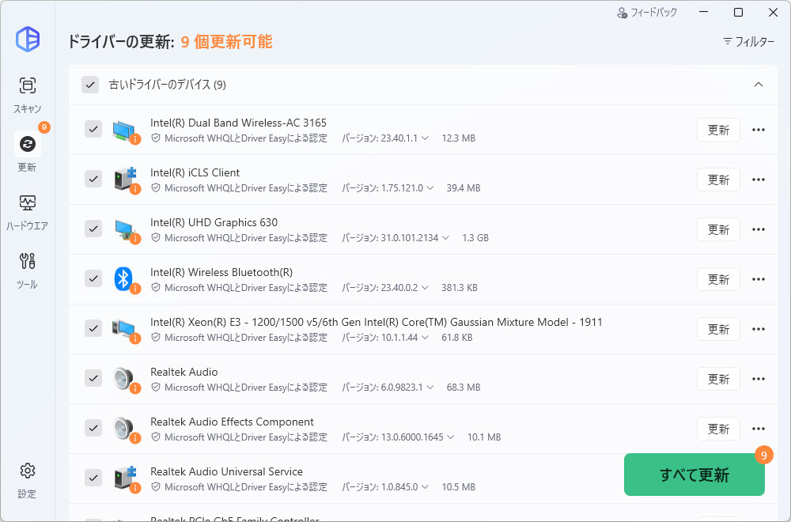791x522 pixels.
Task: Uncheck the Realtek Audio Effects Component checkbox
Action: [x=93, y=428]
